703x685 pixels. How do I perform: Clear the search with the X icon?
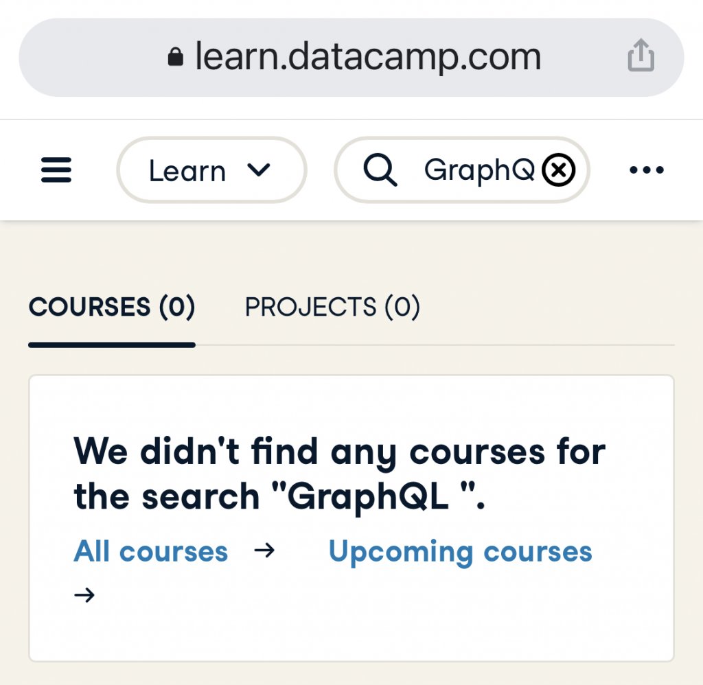tap(558, 170)
